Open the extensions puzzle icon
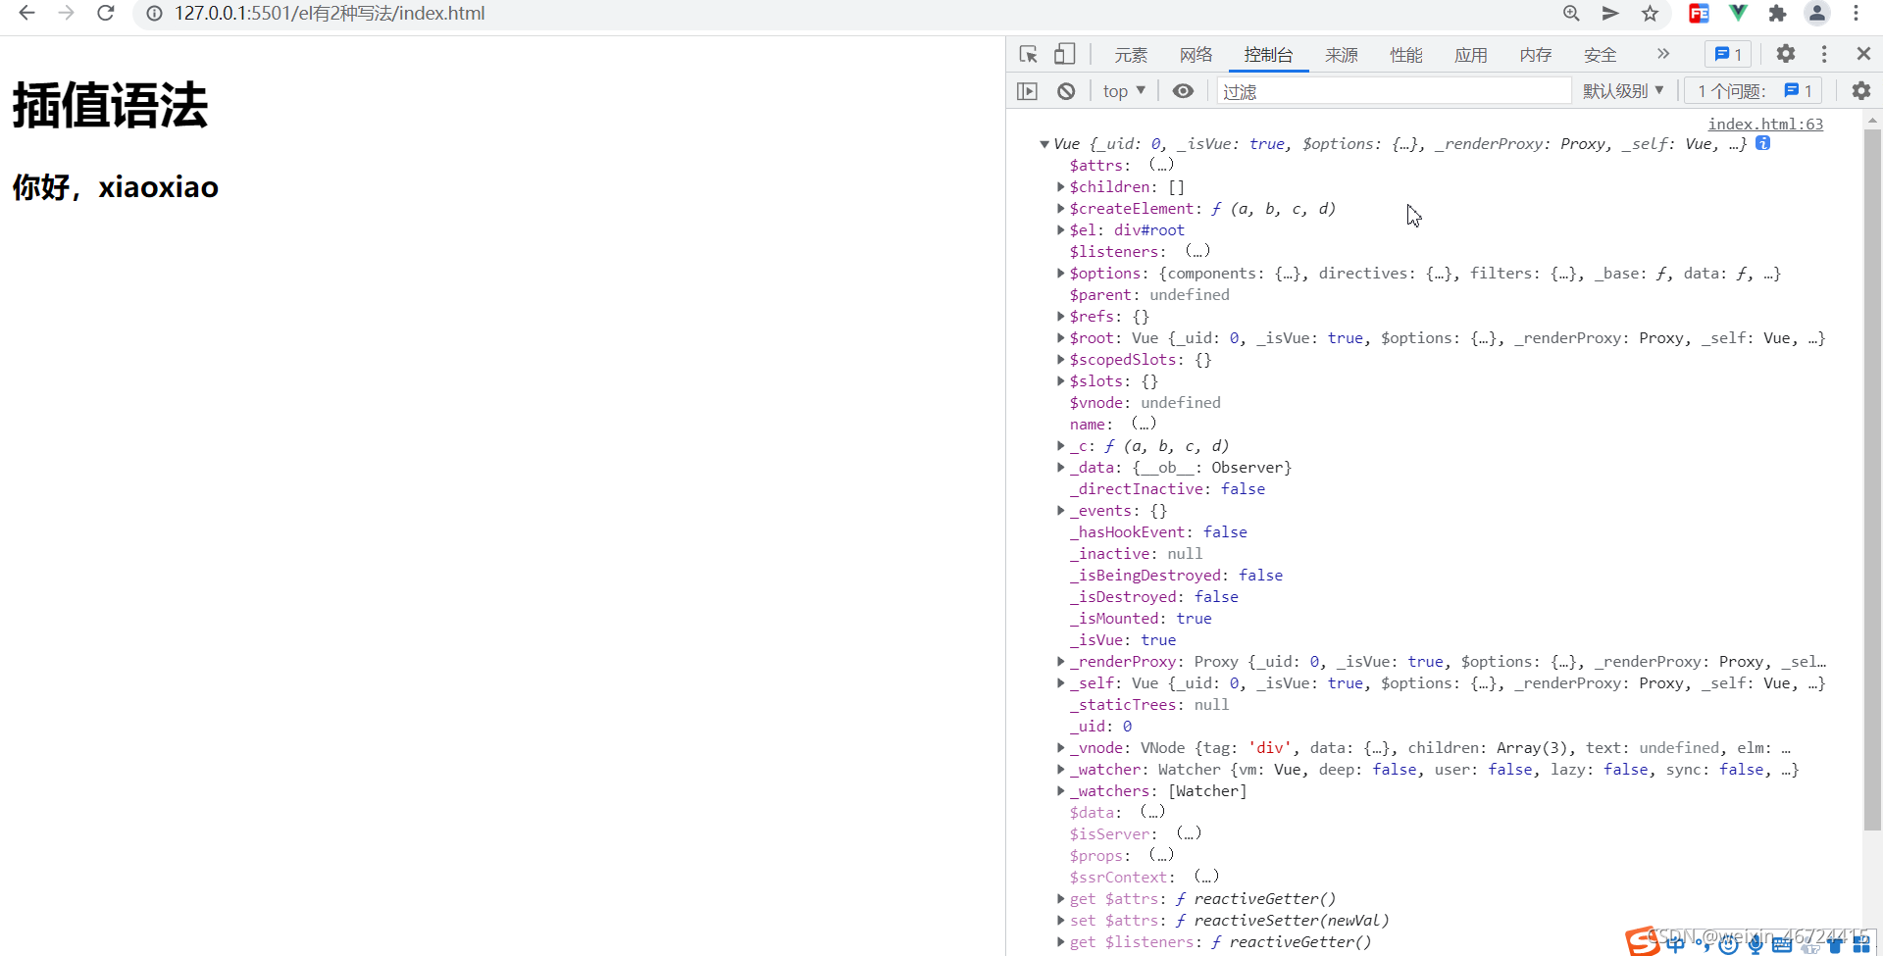1883x956 pixels. [x=1777, y=13]
